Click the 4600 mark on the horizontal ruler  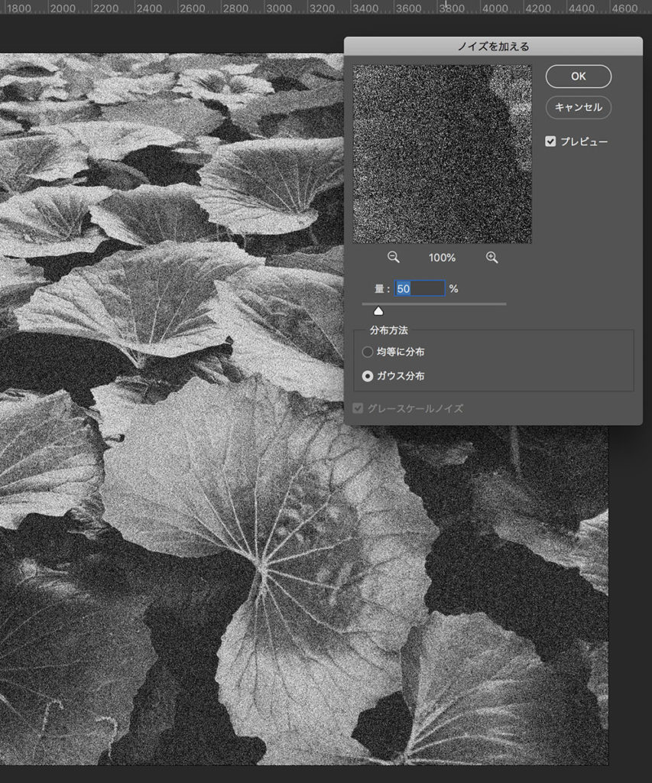(624, 8)
